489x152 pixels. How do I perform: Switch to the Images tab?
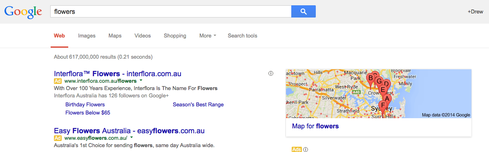[87, 36]
